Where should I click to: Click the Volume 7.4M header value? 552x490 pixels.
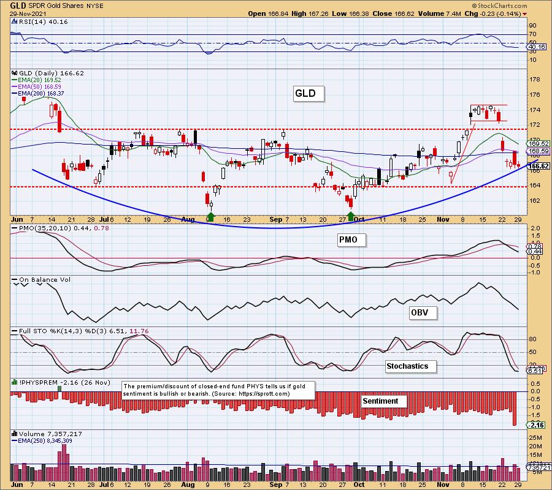(439, 13)
